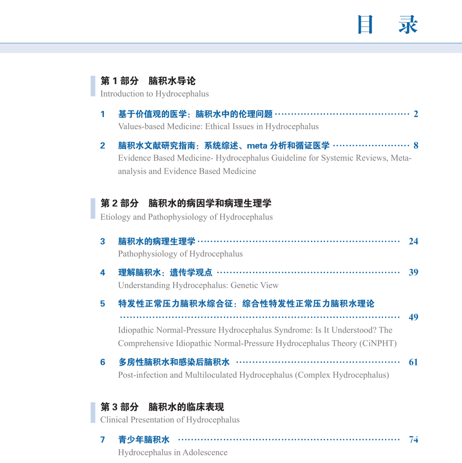Click chapter number 6 beside 多房性脑积水
The image size is (462, 463).
pyautogui.click(x=103, y=363)
